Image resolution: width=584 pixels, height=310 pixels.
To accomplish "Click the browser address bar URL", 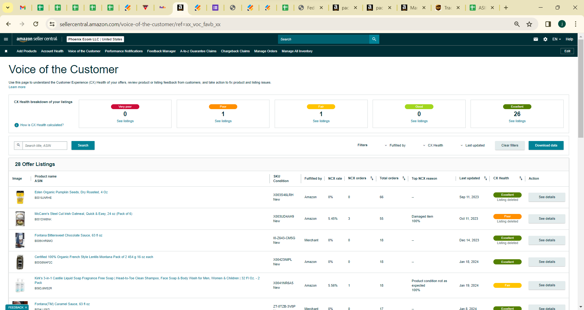I will (x=140, y=24).
